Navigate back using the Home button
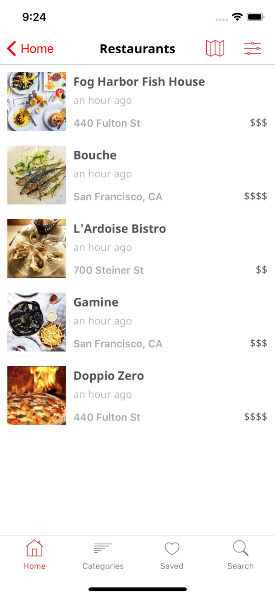Image resolution: width=275 pixels, height=597 pixels. coord(30,48)
